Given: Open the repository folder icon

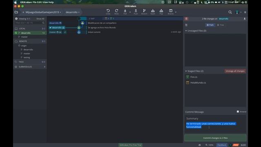Looking at the screenshot, I should pyautogui.click(x=16, y=12).
